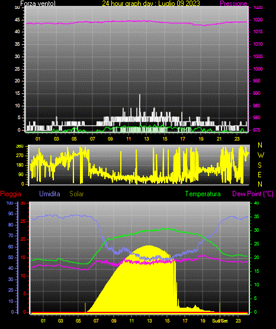
Task: Click the Forza vento title label
Action: [x=38, y=4]
